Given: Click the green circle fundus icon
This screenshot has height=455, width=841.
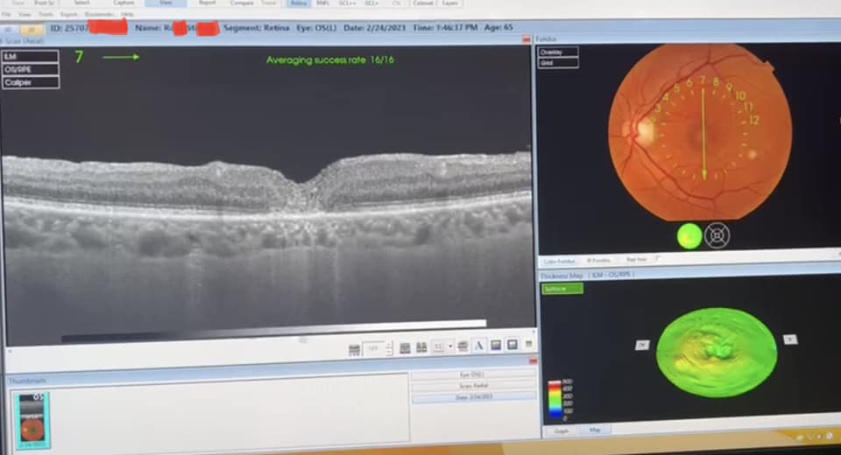Looking at the screenshot, I should click(x=689, y=236).
